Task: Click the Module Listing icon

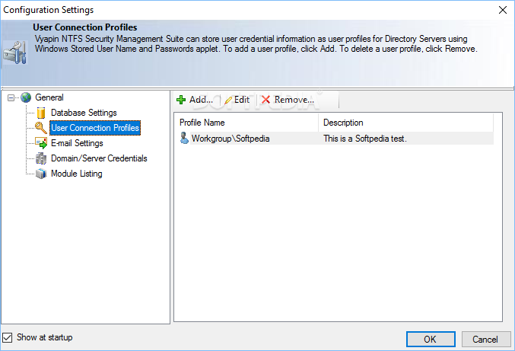Action: click(41, 174)
